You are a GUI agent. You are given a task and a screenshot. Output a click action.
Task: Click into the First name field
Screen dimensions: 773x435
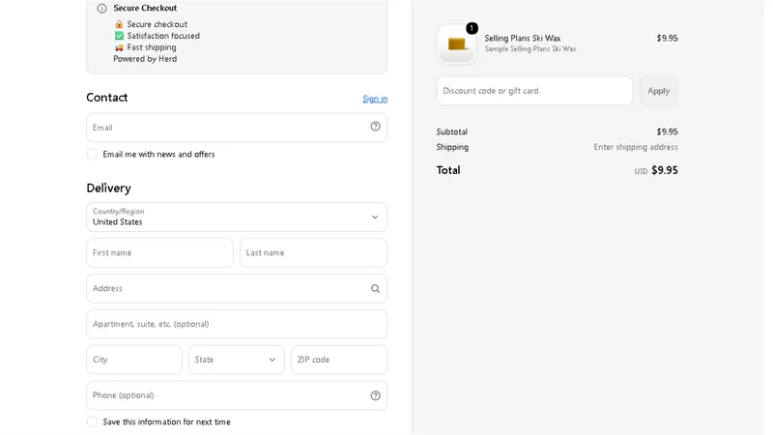pos(159,252)
